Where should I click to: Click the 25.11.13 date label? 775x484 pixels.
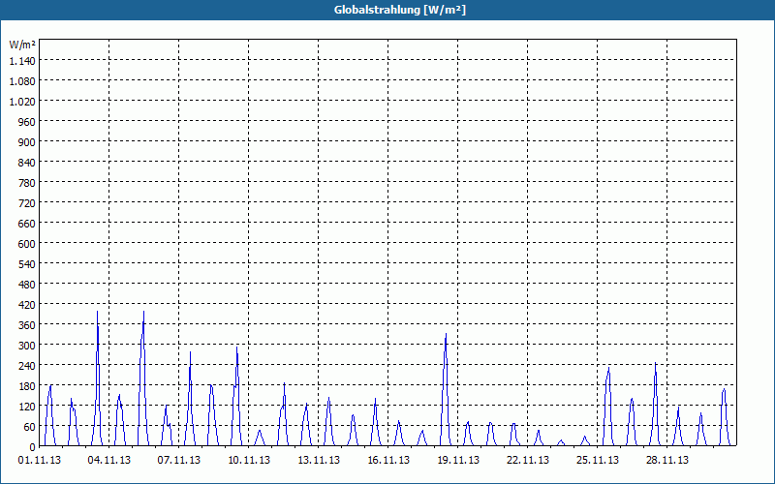click(597, 461)
